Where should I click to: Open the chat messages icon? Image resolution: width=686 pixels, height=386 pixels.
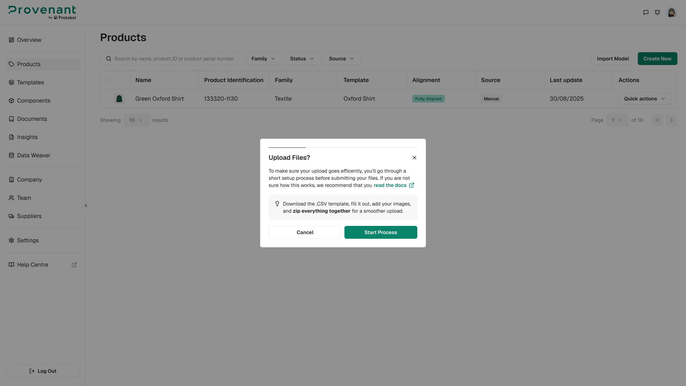[646, 13]
